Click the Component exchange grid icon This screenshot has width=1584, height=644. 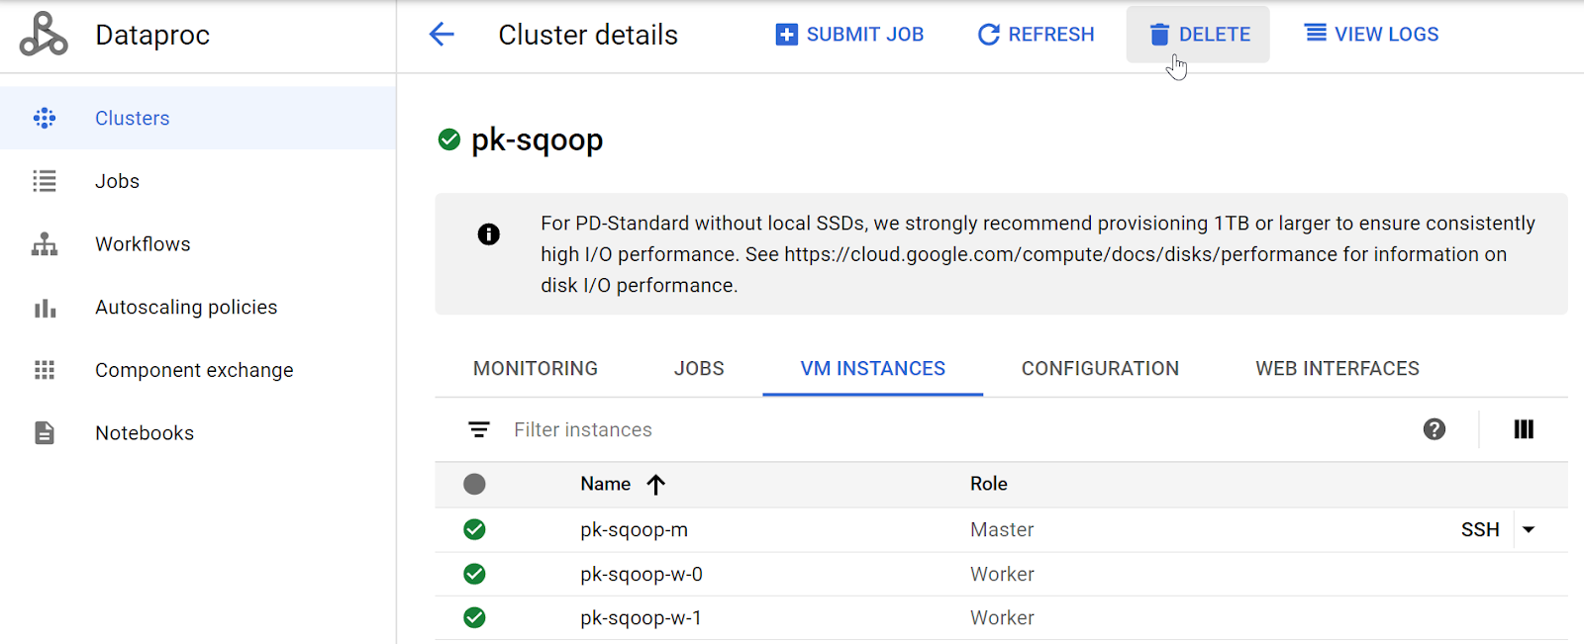(45, 370)
